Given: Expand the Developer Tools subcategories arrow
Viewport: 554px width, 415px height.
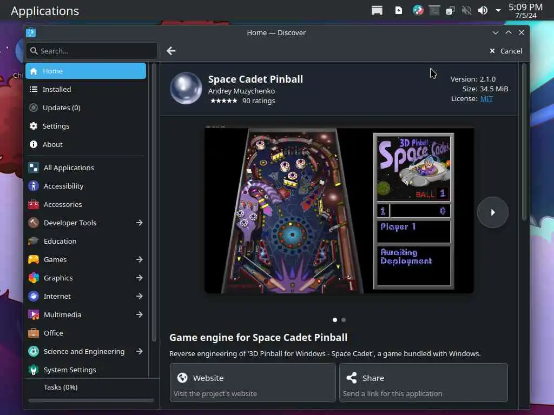Looking at the screenshot, I should tap(140, 223).
